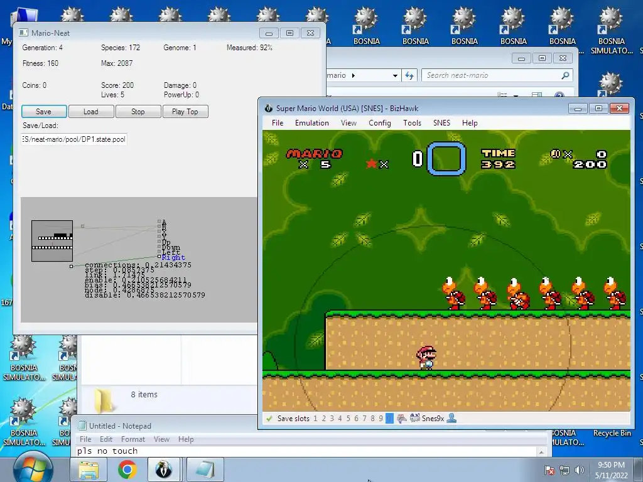Image resolution: width=643 pixels, height=482 pixels.
Task: Click the 'Max: 2087' label in Mario-Neat
Action: click(x=117, y=63)
